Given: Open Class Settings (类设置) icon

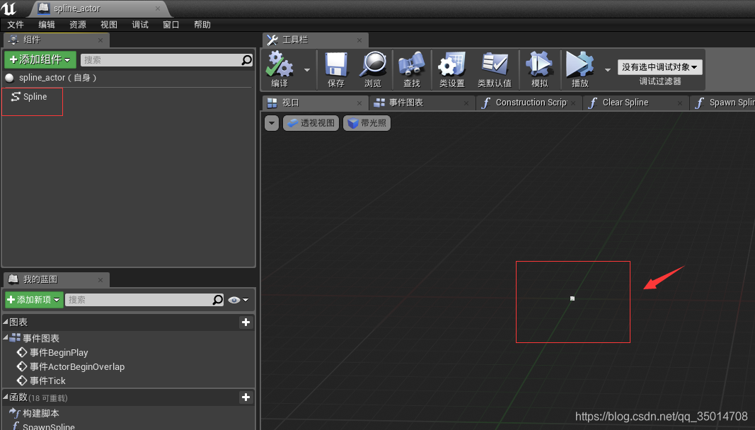Looking at the screenshot, I should 451,69.
